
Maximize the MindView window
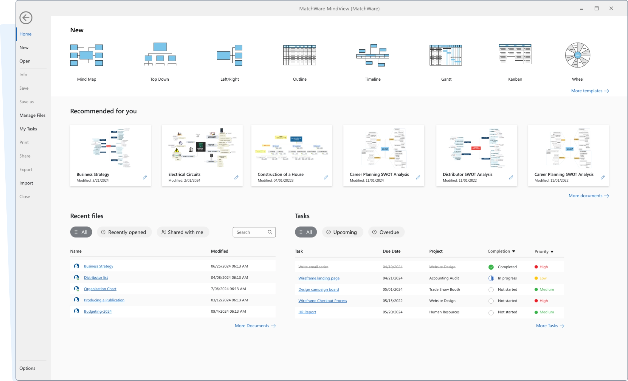(596, 9)
